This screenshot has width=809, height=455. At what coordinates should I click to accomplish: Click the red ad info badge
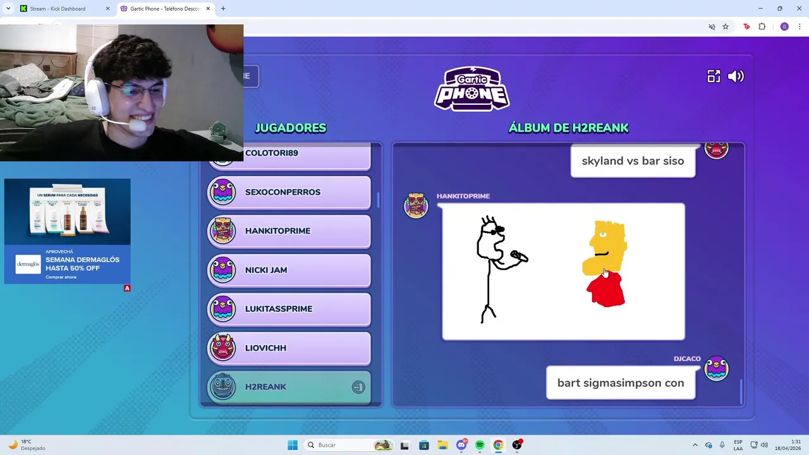pos(127,288)
